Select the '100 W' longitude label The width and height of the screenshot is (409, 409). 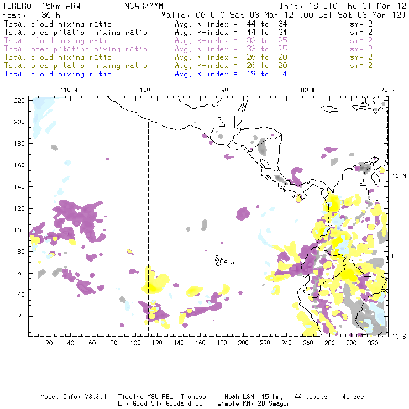tap(149, 90)
